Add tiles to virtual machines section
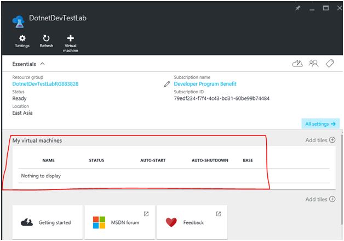The image size is (344, 241). pos(320,141)
